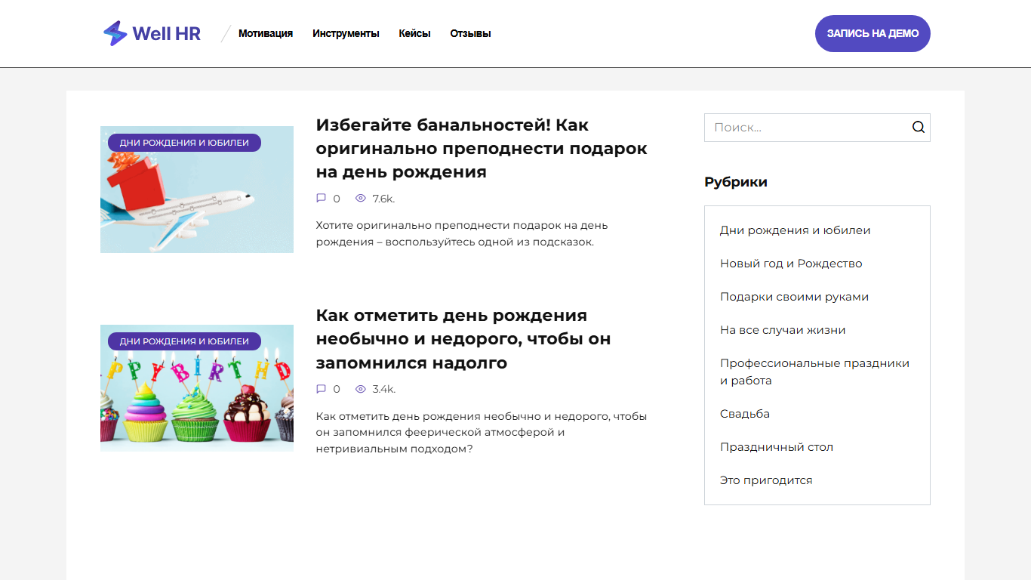This screenshot has width=1031, height=580.
Task: Open rubric Праздничный стол
Action: pyautogui.click(x=777, y=447)
